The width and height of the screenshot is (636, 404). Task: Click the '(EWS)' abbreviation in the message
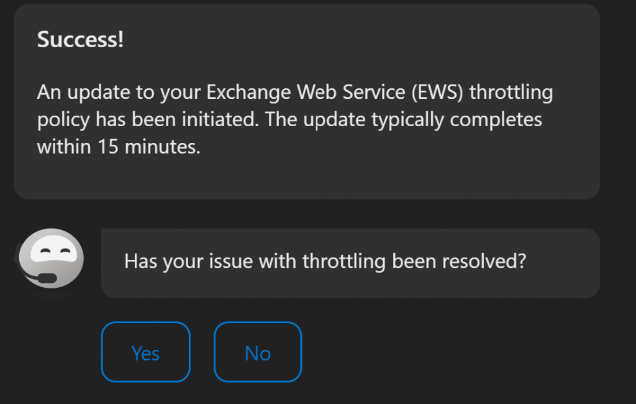pyautogui.click(x=437, y=92)
